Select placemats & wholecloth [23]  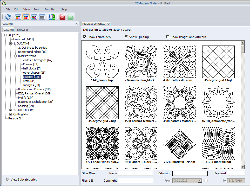point(36,102)
